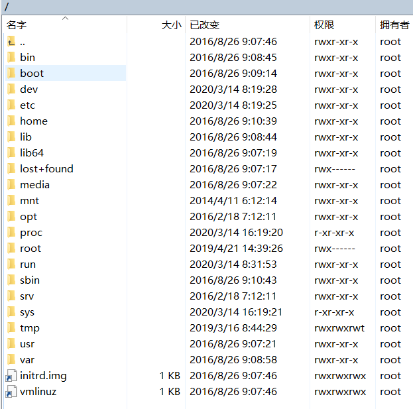The height and width of the screenshot is (409, 413).
Task: Click the boot folder icon
Action: (11, 73)
